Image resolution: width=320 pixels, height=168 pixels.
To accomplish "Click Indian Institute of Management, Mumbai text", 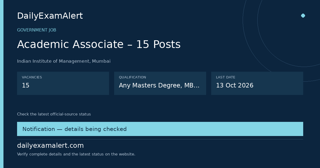I will [x=64, y=61].
